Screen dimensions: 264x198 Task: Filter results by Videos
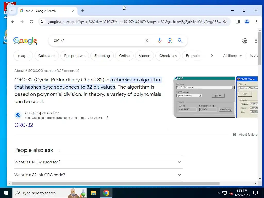pyautogui.click(x=144, y=56)
